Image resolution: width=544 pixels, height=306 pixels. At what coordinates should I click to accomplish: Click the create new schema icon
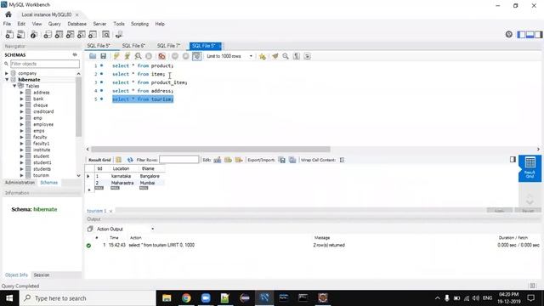pyautogui.click(x=48, y=34)
